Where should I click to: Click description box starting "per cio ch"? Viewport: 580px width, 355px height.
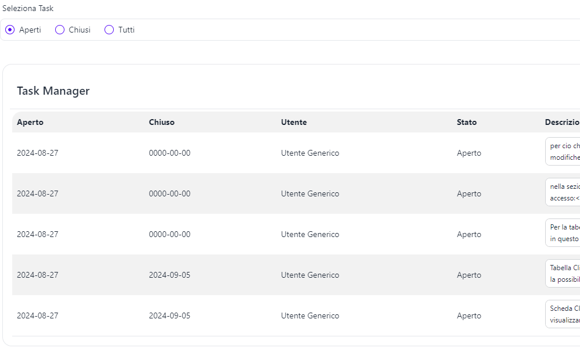point(563,152)
